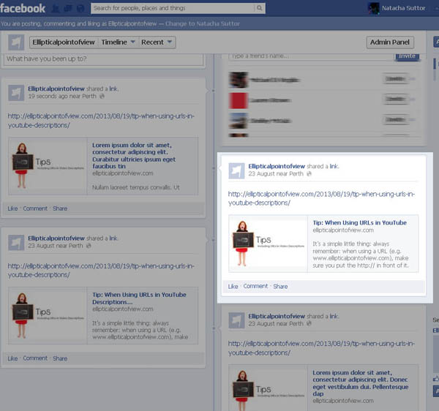Screen dimensions: 439x411
Task: Click the page flag icon beside the Ellipticalpointofview button
Action: click(x=16, y=42)
